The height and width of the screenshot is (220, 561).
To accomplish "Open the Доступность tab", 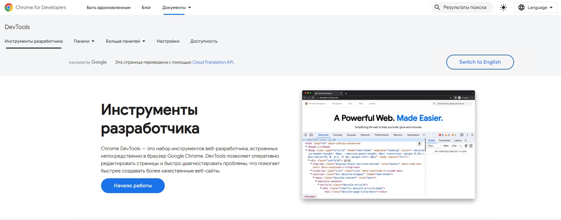I will click(x=204, y=41).
